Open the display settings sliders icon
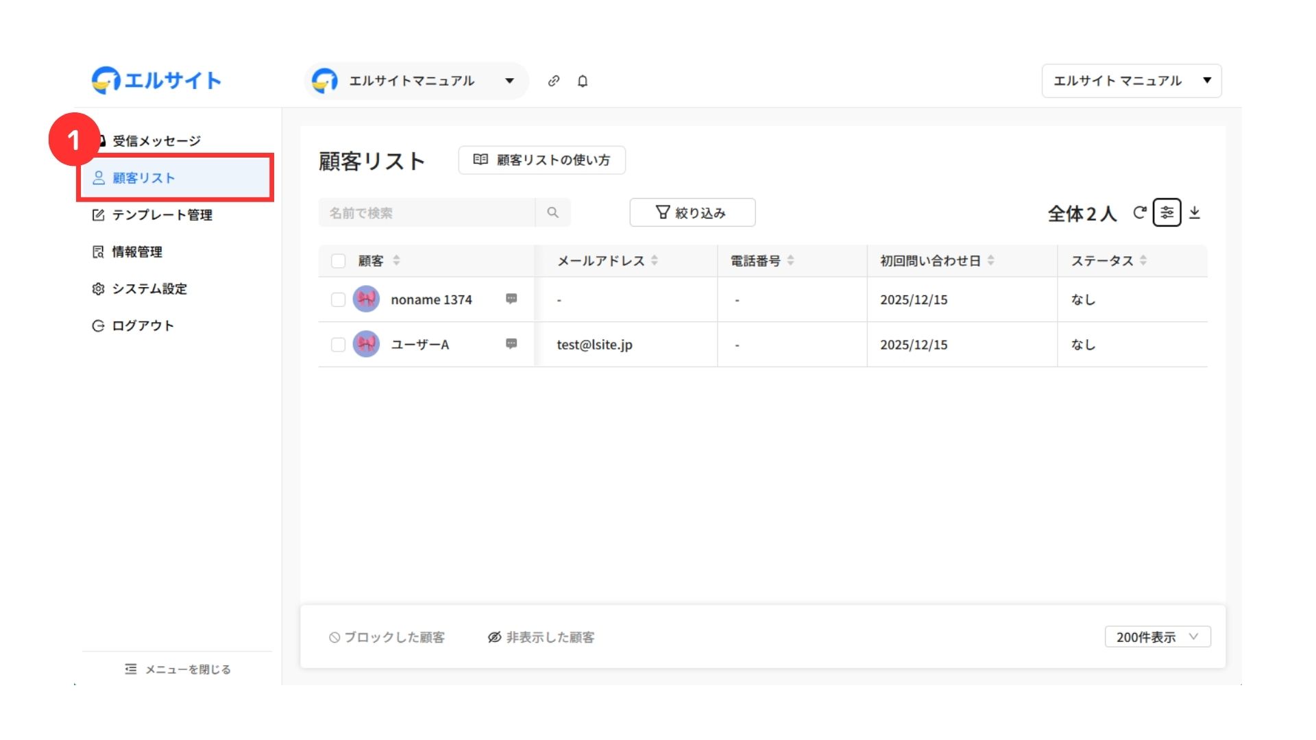 [1167, 212]
